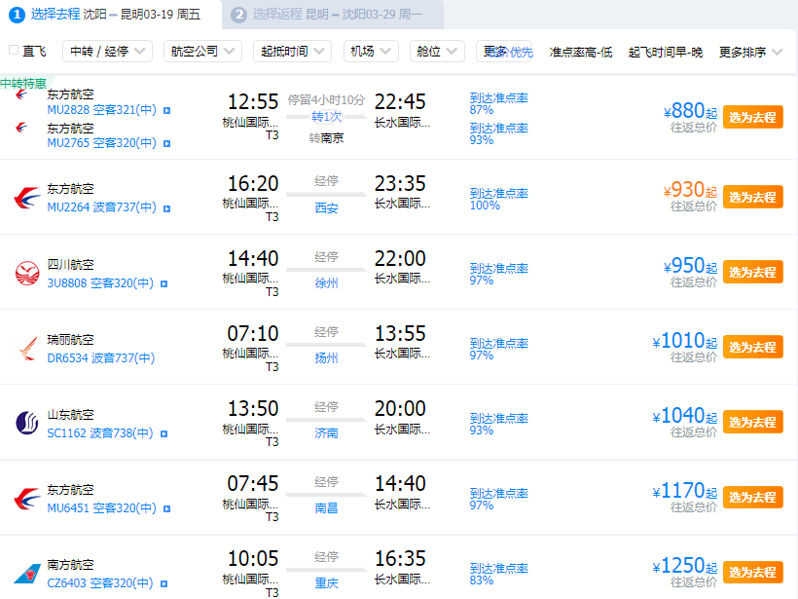
Task: Click China Eastern logo for MU6451
Action: [27, 499]
